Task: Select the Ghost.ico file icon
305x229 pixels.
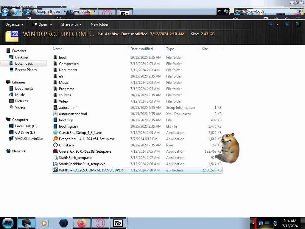Action: coord(55,145)
